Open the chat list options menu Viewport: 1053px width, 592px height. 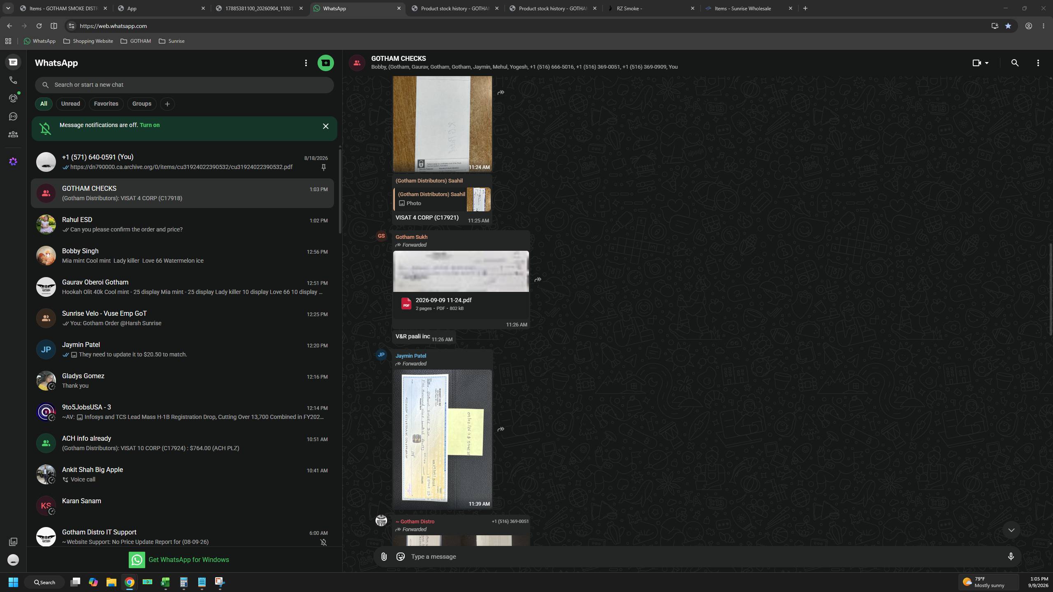306,63
